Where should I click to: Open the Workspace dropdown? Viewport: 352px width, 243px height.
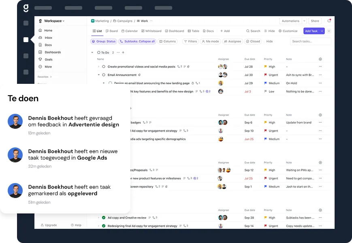pos(51,21)
